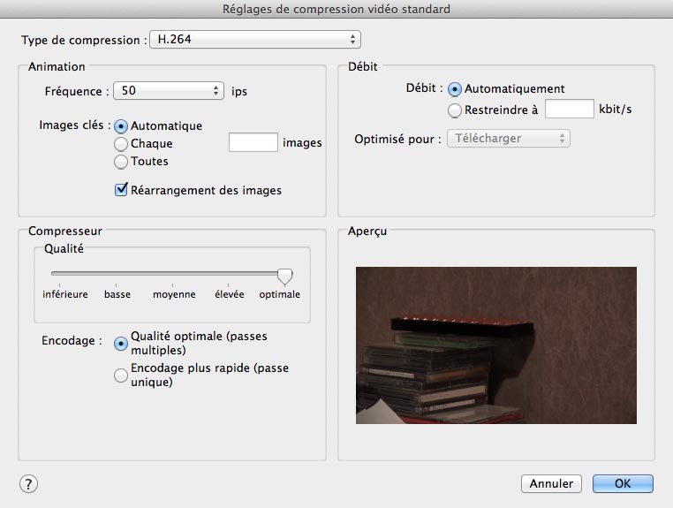
Task: Click the 'inférieure' quality label
Action: coord(65,294)
